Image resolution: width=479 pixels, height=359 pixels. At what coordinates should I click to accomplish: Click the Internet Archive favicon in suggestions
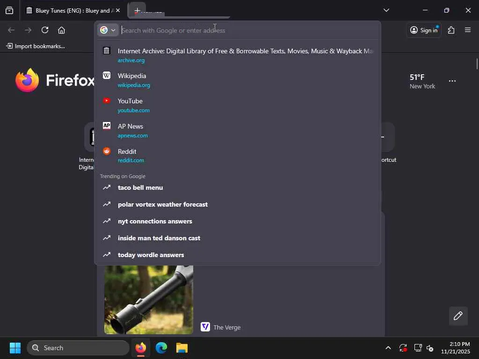pyautogui.click(x=107, y=50)
